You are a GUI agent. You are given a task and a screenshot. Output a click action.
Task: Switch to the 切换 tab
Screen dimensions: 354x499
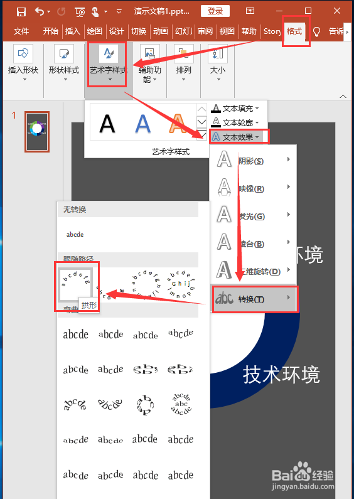pos(139,31)
